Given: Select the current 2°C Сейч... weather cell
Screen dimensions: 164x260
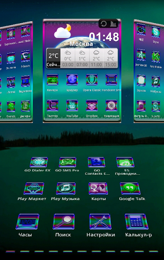Looking at the screenshot, I should pos(53,58).
